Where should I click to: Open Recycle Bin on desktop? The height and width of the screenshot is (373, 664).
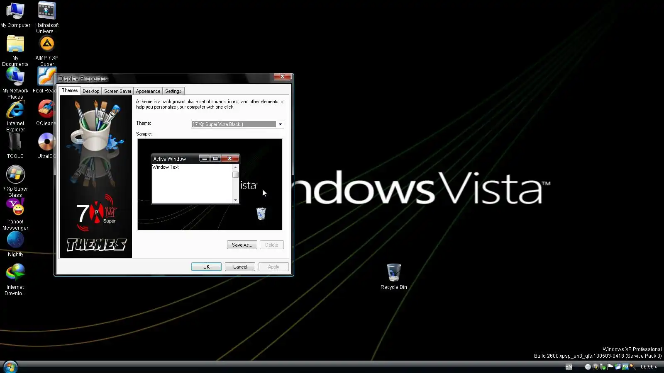click(x=394, y=276)
